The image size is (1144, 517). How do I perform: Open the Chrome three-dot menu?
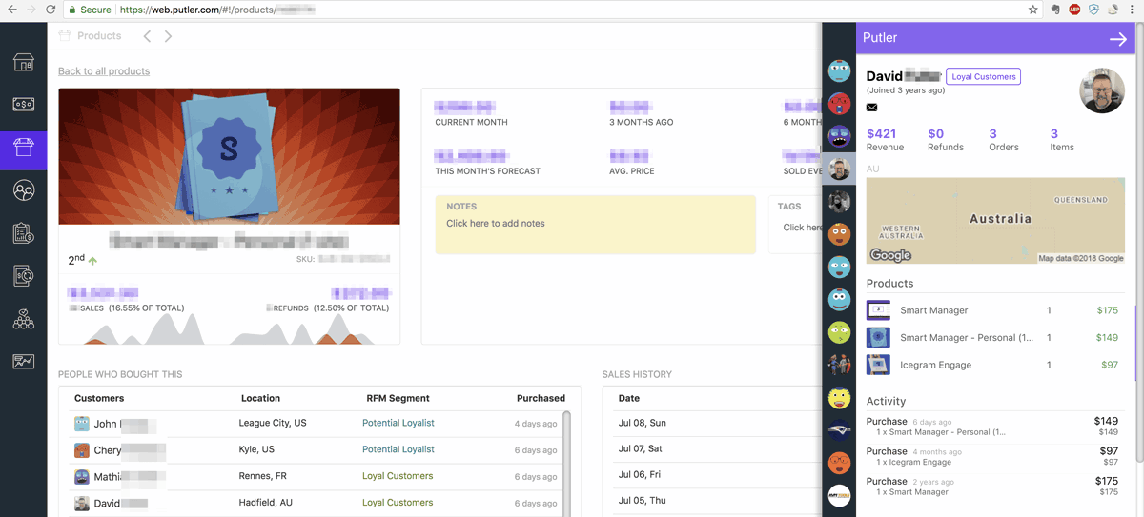click(1132, 10)
